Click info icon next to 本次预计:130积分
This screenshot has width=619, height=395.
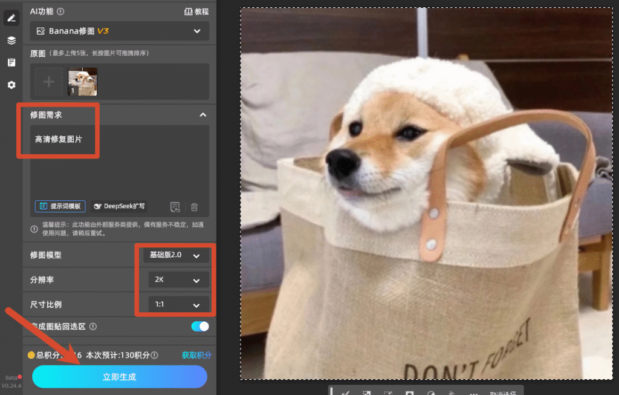(x=154, y=355)
